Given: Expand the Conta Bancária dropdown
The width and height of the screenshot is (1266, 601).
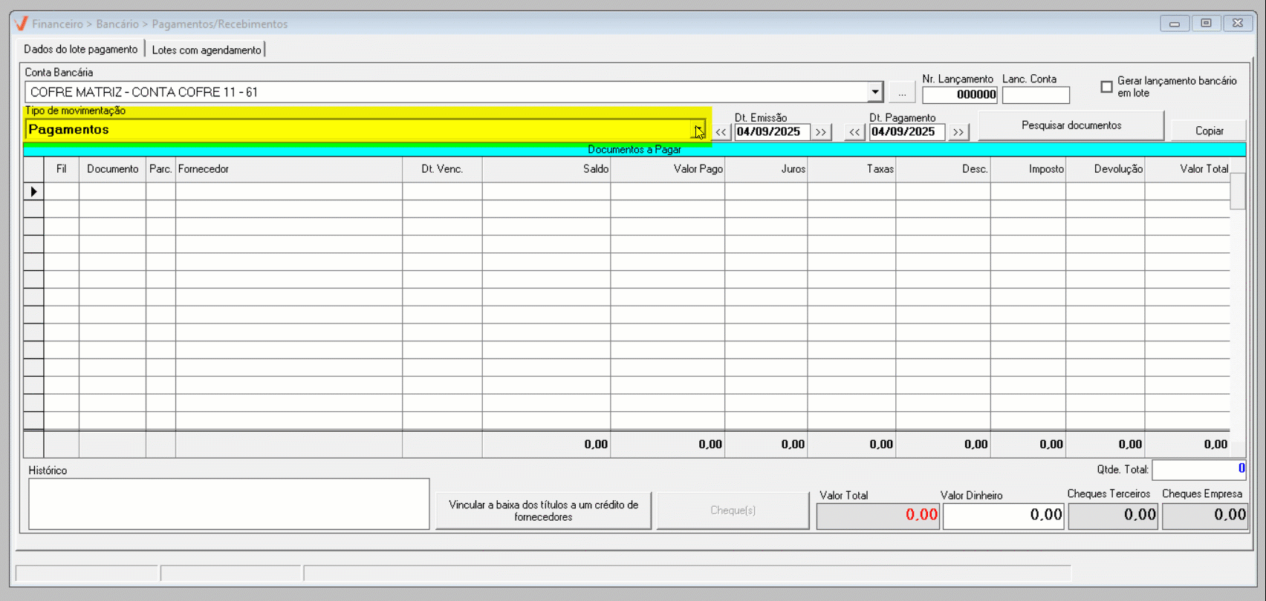Looking at the screenshot, I should tap(874, 93).
